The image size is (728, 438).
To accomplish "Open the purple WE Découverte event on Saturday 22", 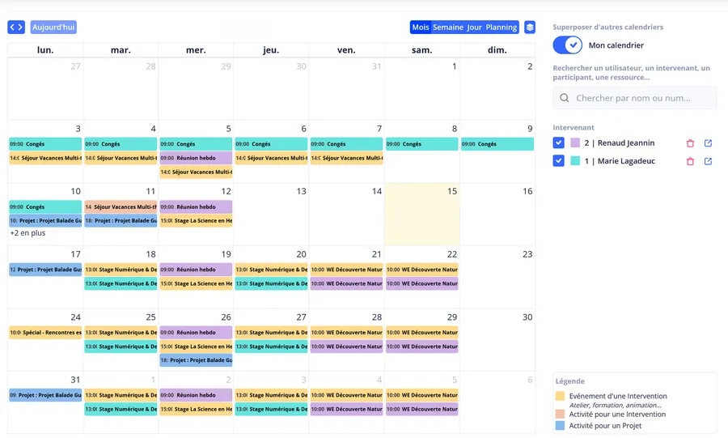I will click(422, 283).
